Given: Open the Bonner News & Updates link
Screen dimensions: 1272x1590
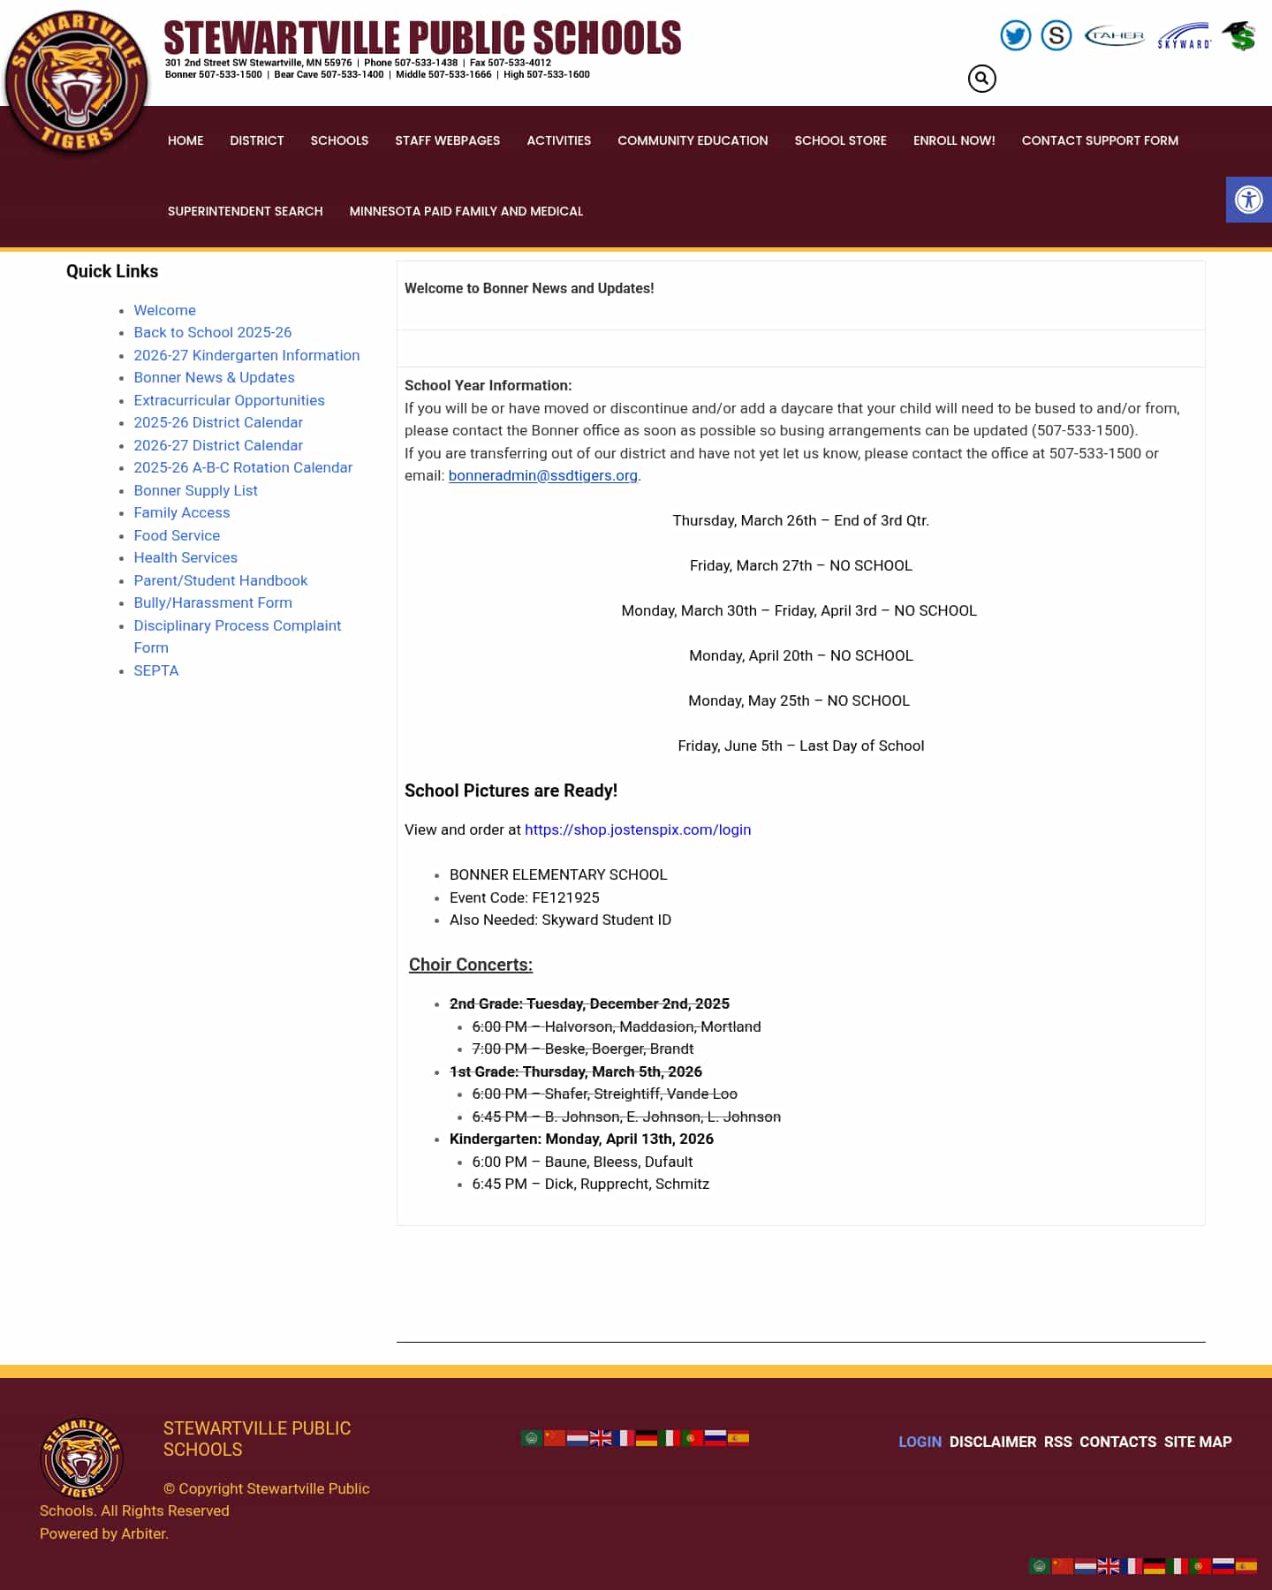Looking at the screenshot, I should [215, 377].
